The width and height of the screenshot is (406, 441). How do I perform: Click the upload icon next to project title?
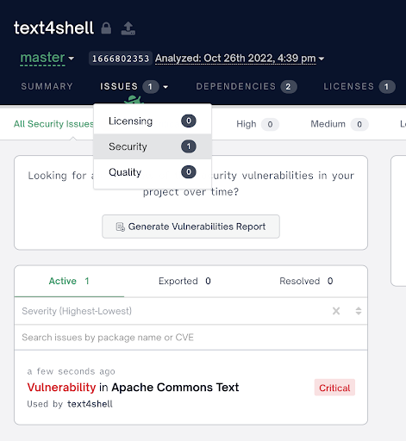click(x=128, y=28)
